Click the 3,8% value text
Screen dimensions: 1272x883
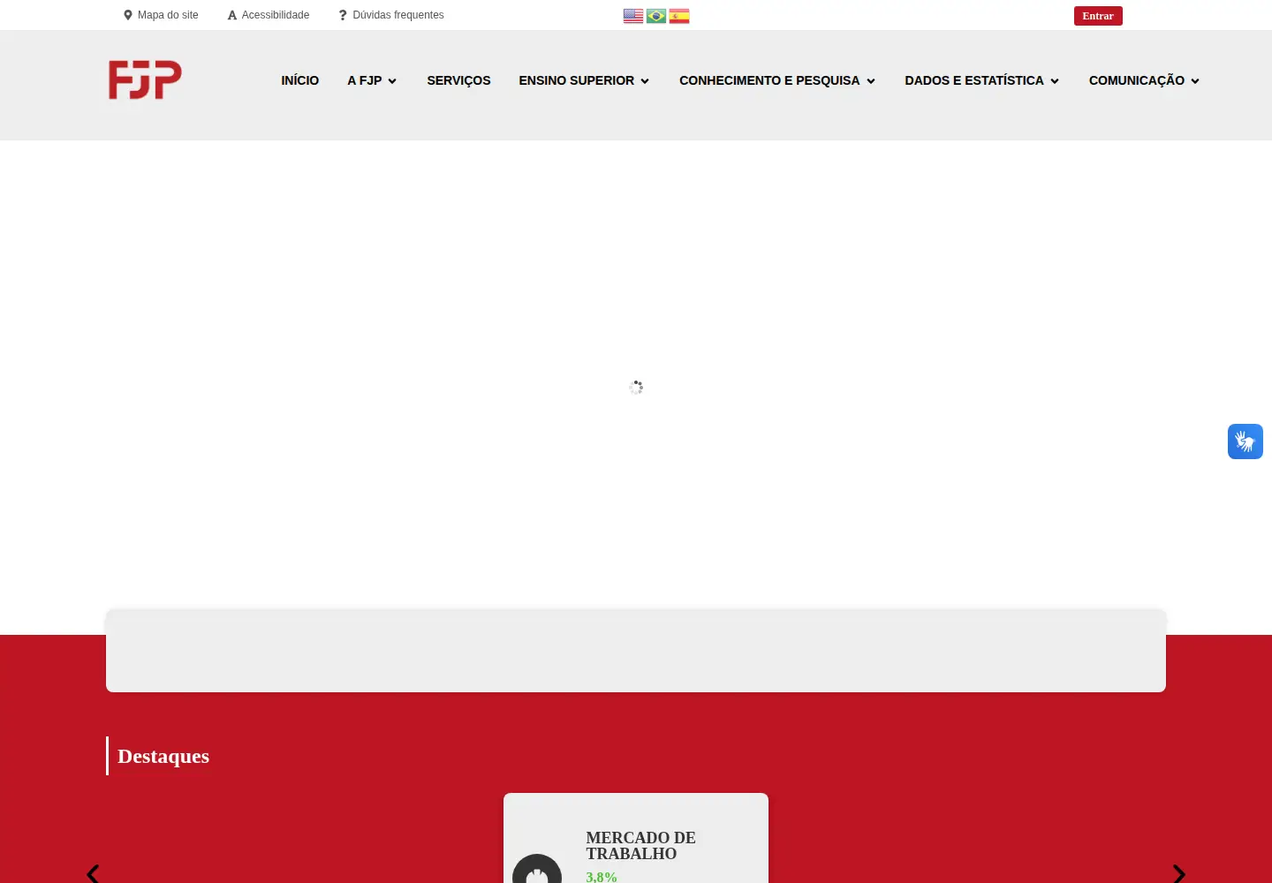point(602,877)
